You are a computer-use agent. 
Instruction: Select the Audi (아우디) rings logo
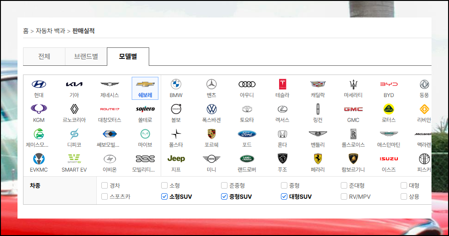(247, 84)
